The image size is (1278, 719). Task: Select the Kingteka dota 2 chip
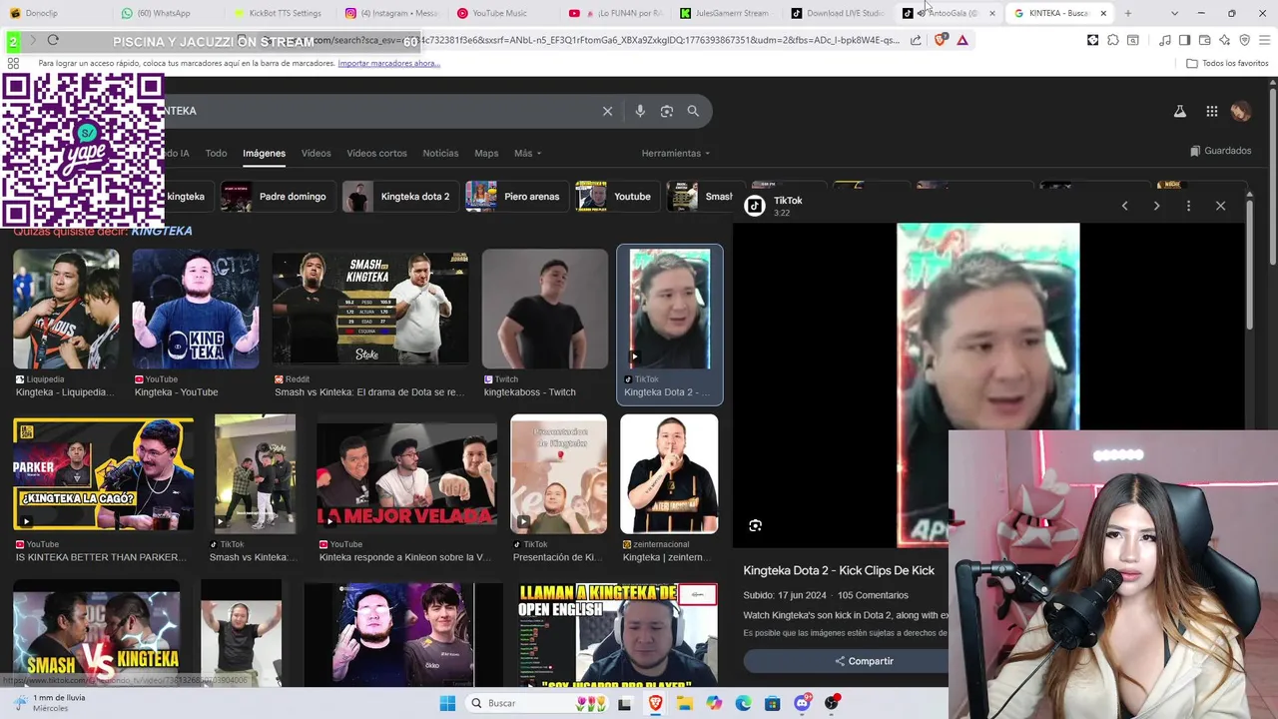(x=399, y=197)
